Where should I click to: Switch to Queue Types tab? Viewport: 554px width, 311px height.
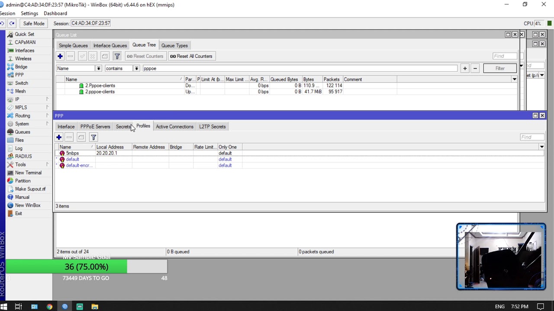[174, 45]
